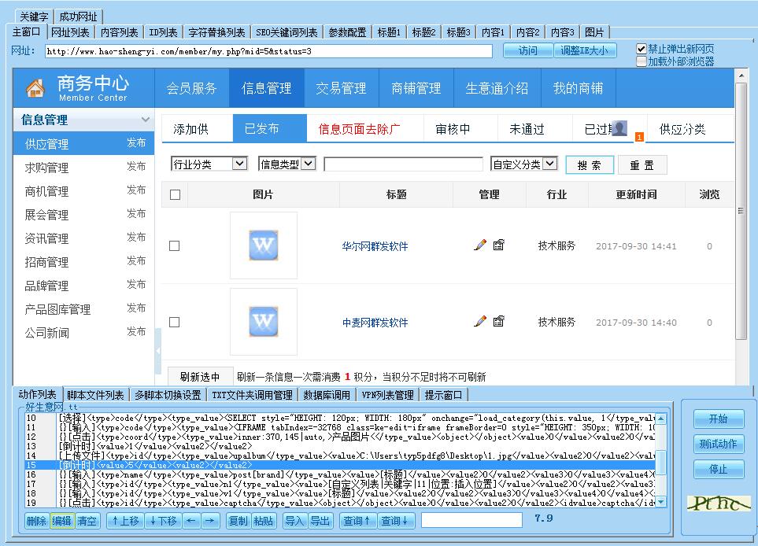Click the keyword search text field
Screen dimensions: 758x546
coord(403,164)
